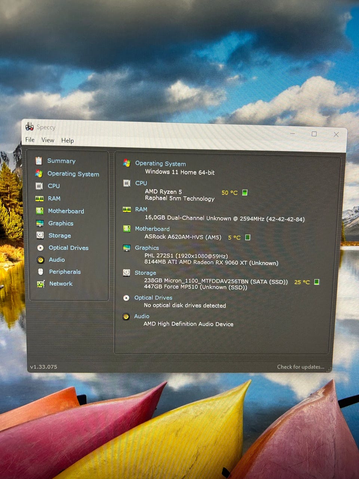Open the Audio section from sidebar
The image size is (359, 479).
(57, 260)
